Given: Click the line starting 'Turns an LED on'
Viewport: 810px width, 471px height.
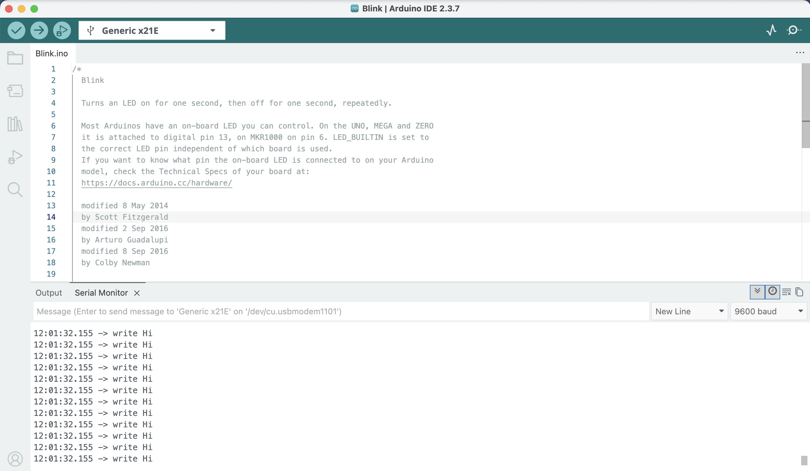Looking at the screenshot, I should pyautogui.click(x=237, y=103).
